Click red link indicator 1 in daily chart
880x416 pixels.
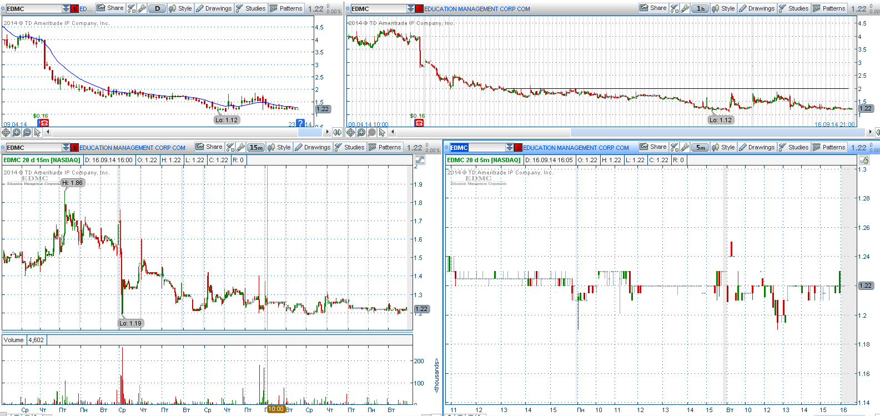[x=74, y=9]
